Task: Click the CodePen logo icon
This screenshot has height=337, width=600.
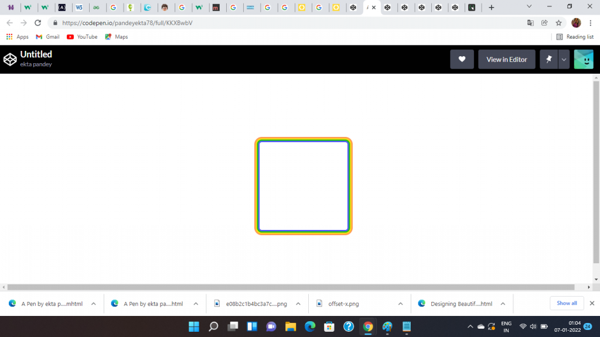Action: coord(10,59)
